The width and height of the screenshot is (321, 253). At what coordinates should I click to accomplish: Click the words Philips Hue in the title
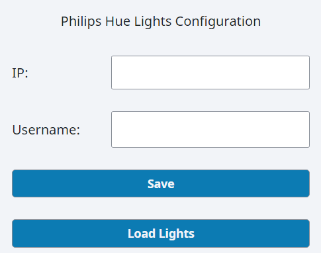click(95, 22)
